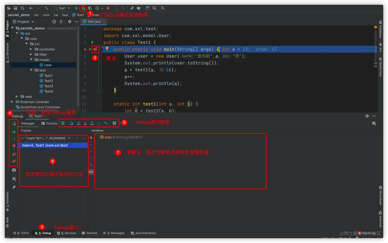The height and width of the screenshot is (243, 388).
Task: Rerun Test1 from the debug side toolbar
Action: 14,124
